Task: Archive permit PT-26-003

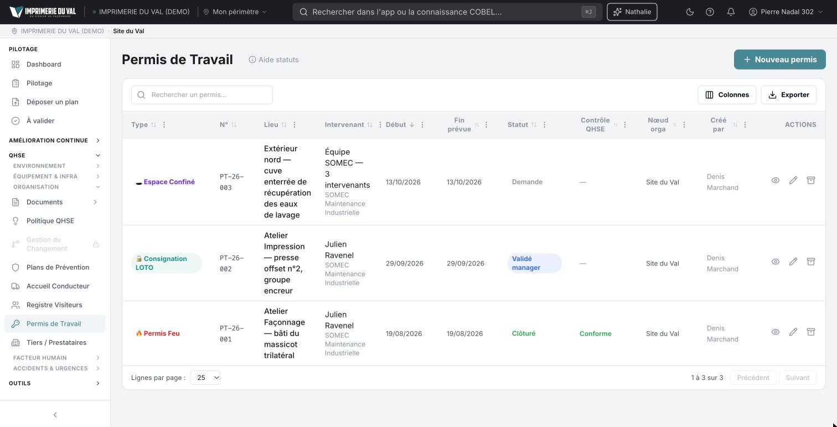Action: pos(811,180)
